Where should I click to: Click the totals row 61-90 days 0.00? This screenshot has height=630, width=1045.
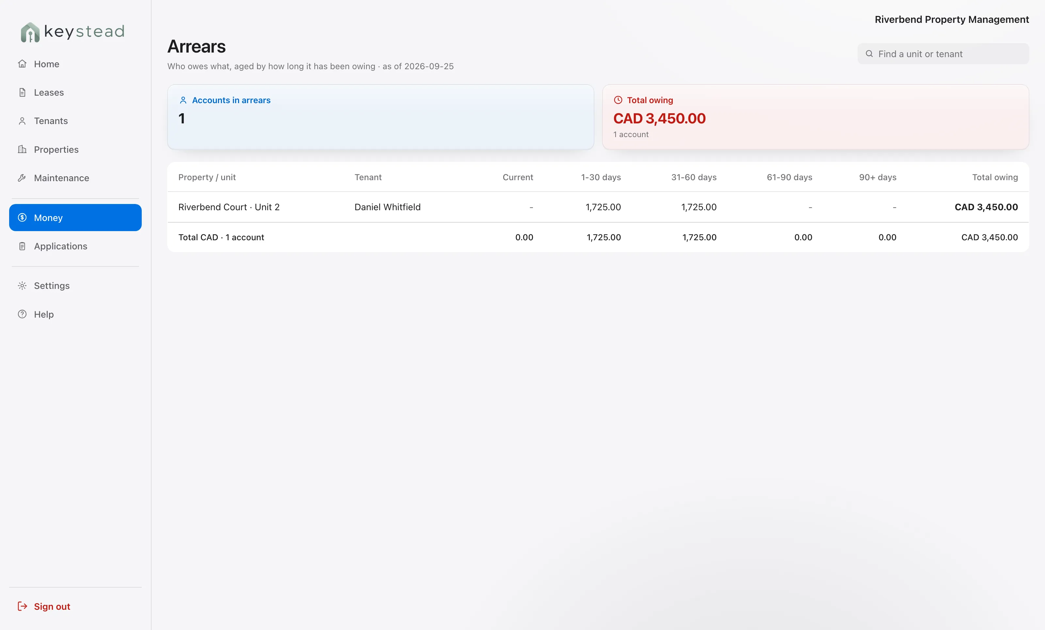tap(803, 237)
